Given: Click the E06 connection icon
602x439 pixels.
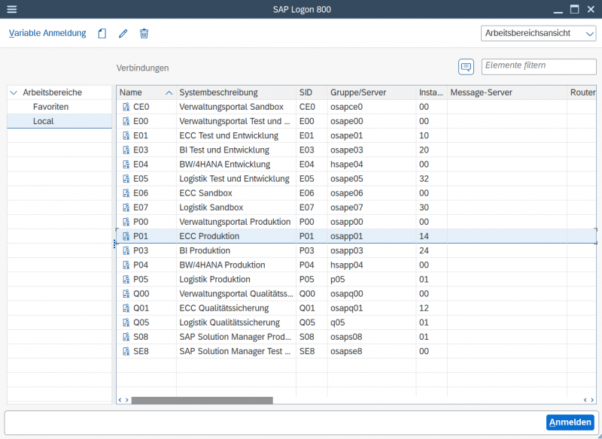Looking at the screenshot, I should coord(126,193).
